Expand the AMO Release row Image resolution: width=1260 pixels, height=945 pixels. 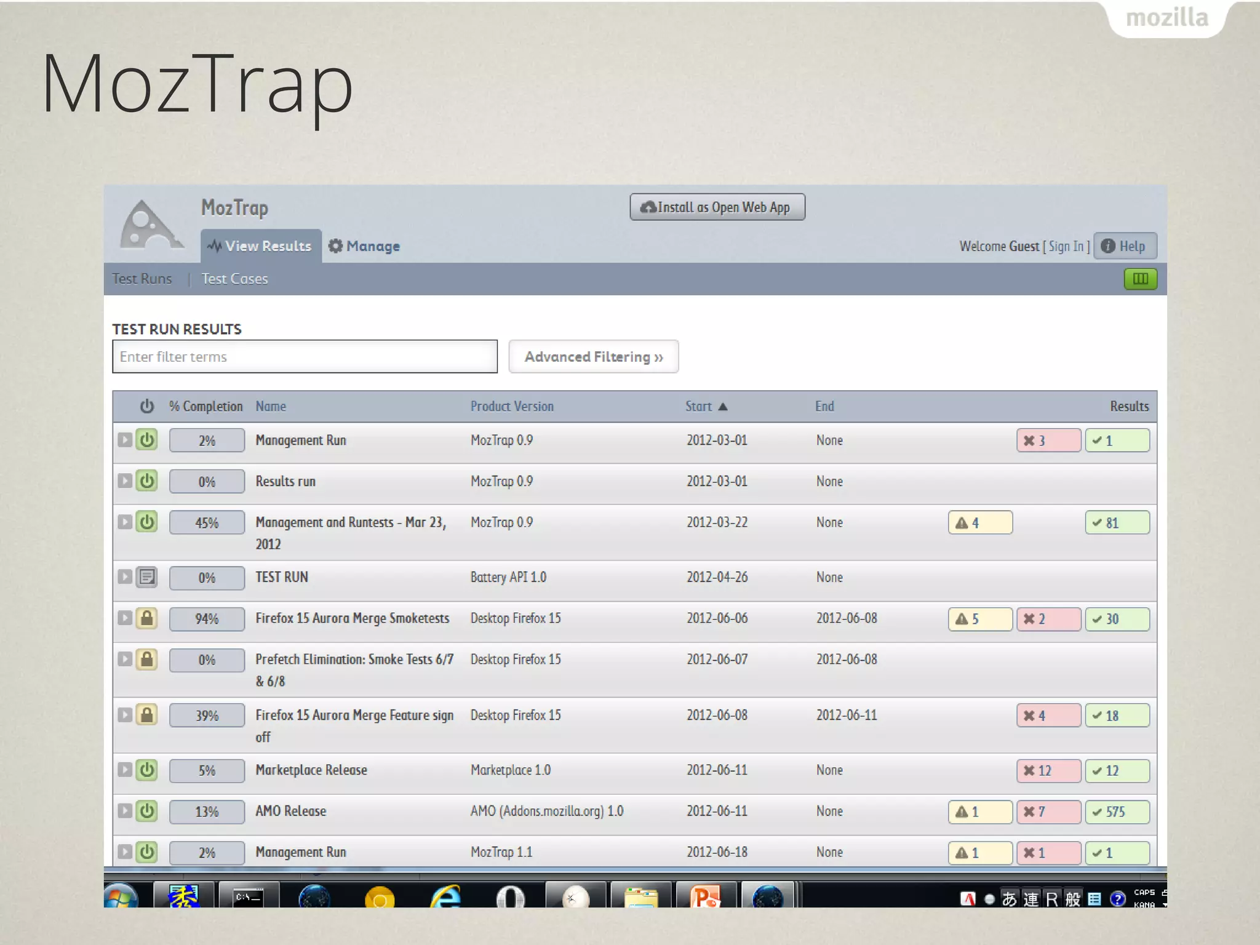tap(125, 811)
